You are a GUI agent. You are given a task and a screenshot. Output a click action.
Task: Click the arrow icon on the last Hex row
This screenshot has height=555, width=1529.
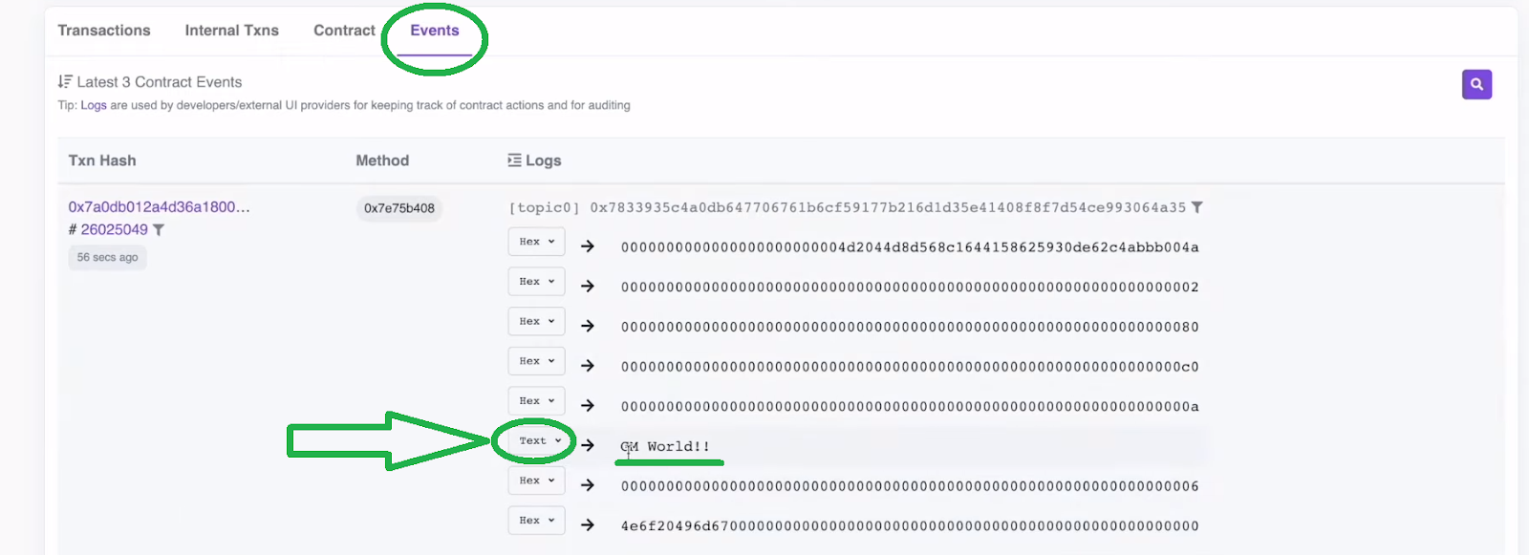pos(588,524)
